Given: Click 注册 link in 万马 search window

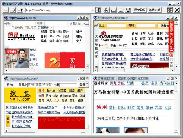Looking at the screenshot, I should (154, 83).
